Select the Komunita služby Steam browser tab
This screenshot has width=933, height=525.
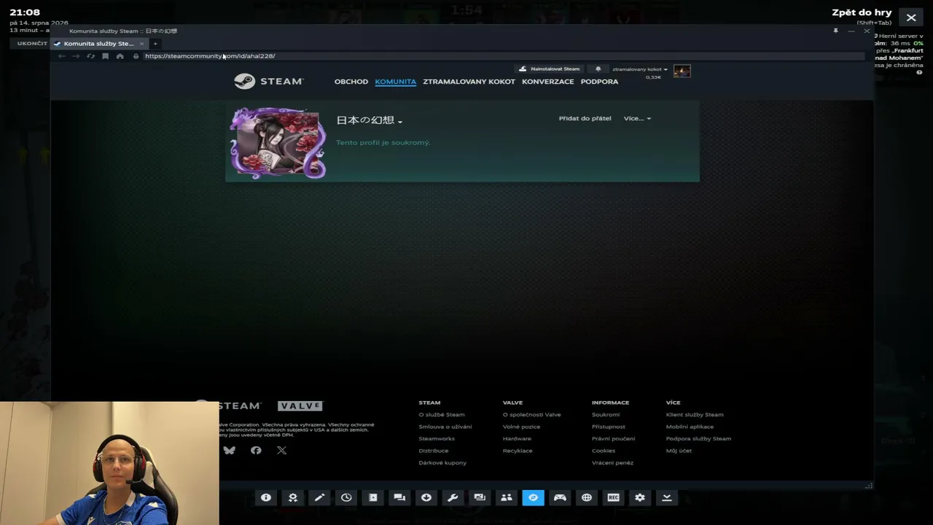99,44
